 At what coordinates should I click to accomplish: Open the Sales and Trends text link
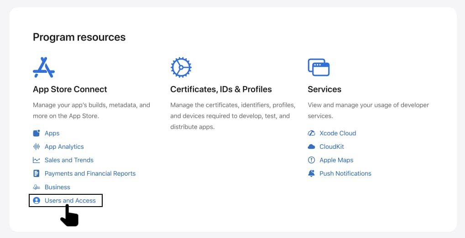coord(69,160)
